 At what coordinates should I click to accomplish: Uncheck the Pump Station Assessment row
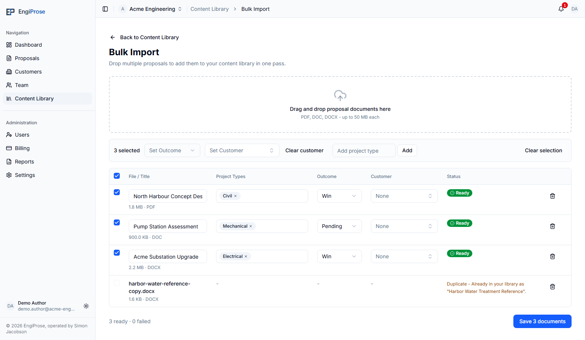pos(117,222)
